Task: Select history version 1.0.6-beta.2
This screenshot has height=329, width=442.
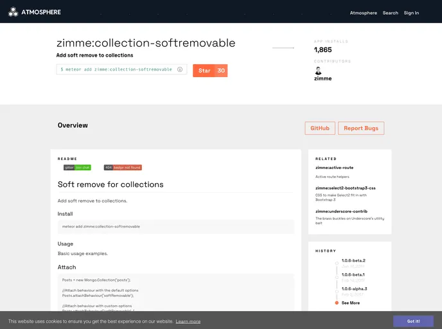Action: pos(353,260)
